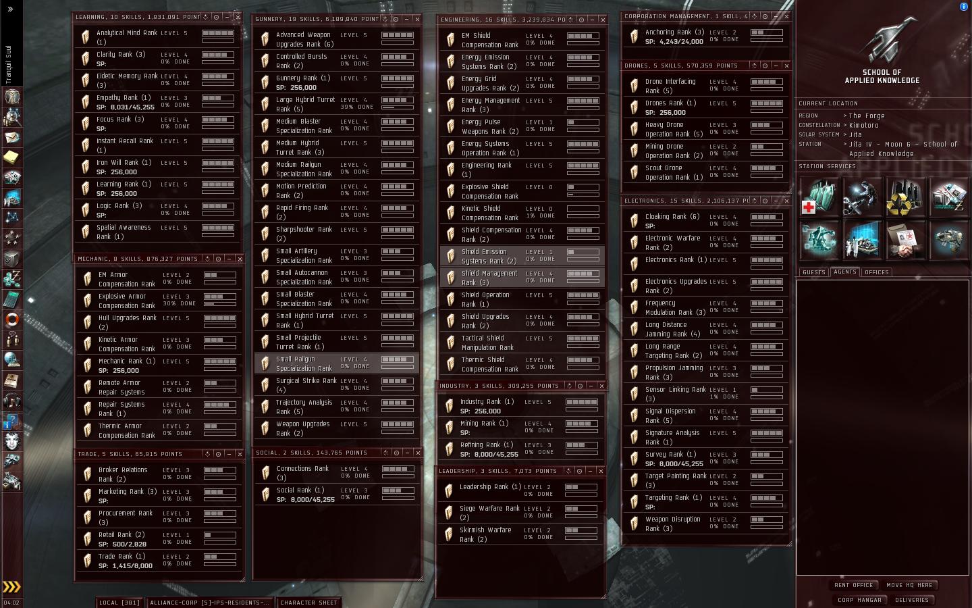The image size is (972, 608).
Task: Open the chat channels people icon
Action: tap(11, 339)
